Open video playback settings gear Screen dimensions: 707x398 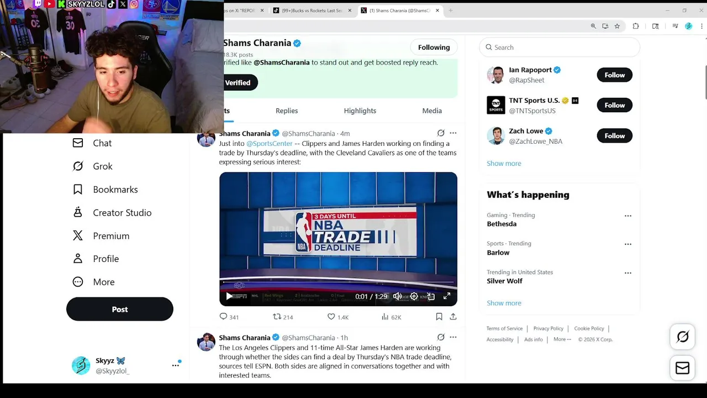[414, 296]
